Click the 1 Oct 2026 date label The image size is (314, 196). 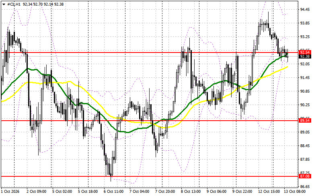click(x=10, y=192)
